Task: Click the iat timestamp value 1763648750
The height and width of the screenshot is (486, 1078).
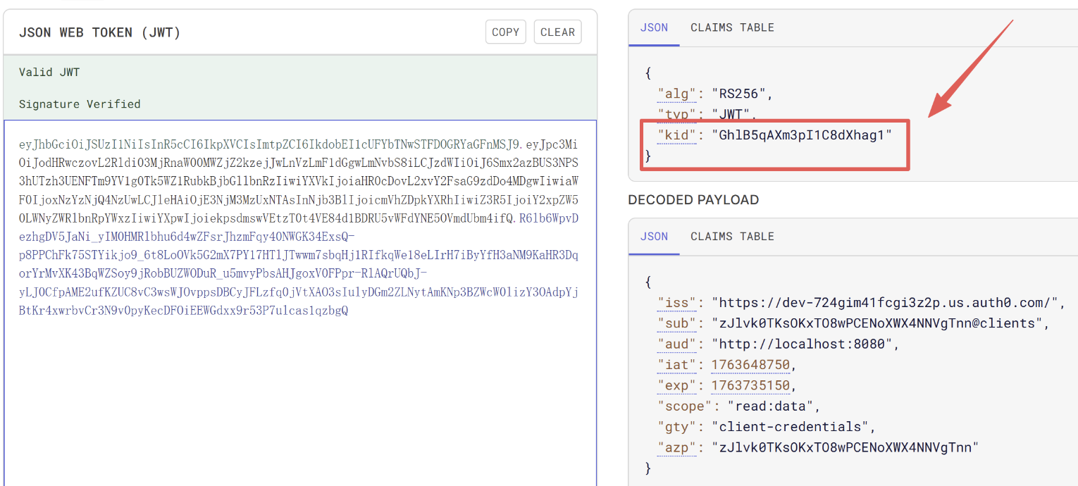Action: click(x=750, y=365)
